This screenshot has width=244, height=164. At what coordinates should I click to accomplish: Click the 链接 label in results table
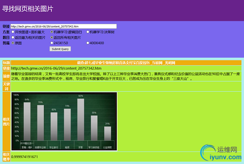point(6,68)
